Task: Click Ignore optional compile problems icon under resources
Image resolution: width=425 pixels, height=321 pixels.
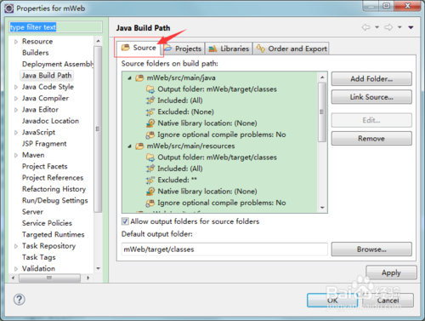Action: tap(150, 203)
